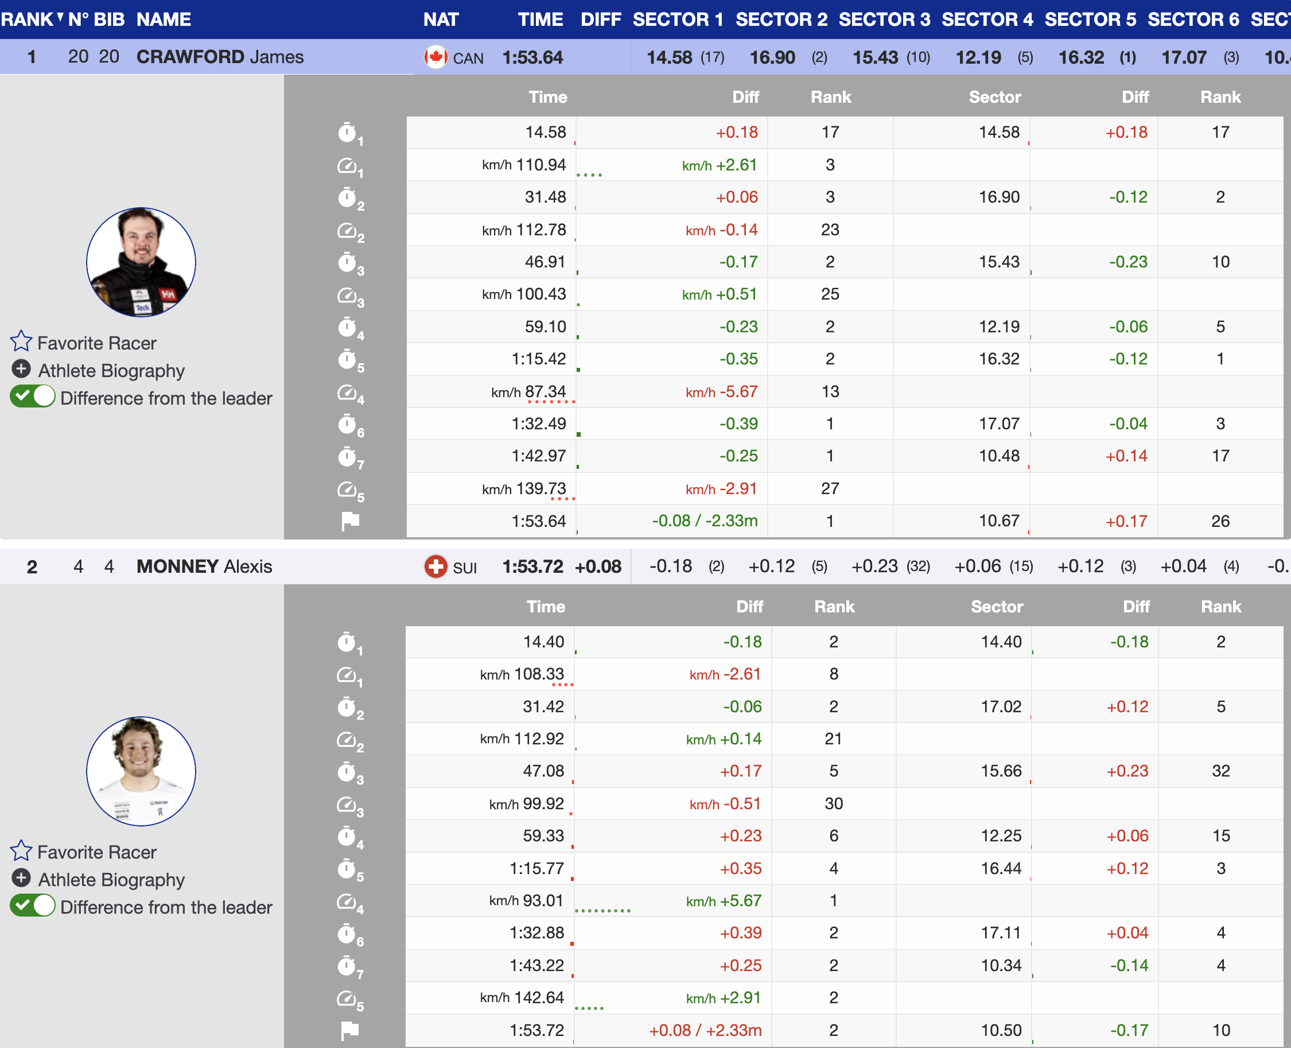
Task: Click Crawford's finish flag icon
Action: [x=350, y=521]
